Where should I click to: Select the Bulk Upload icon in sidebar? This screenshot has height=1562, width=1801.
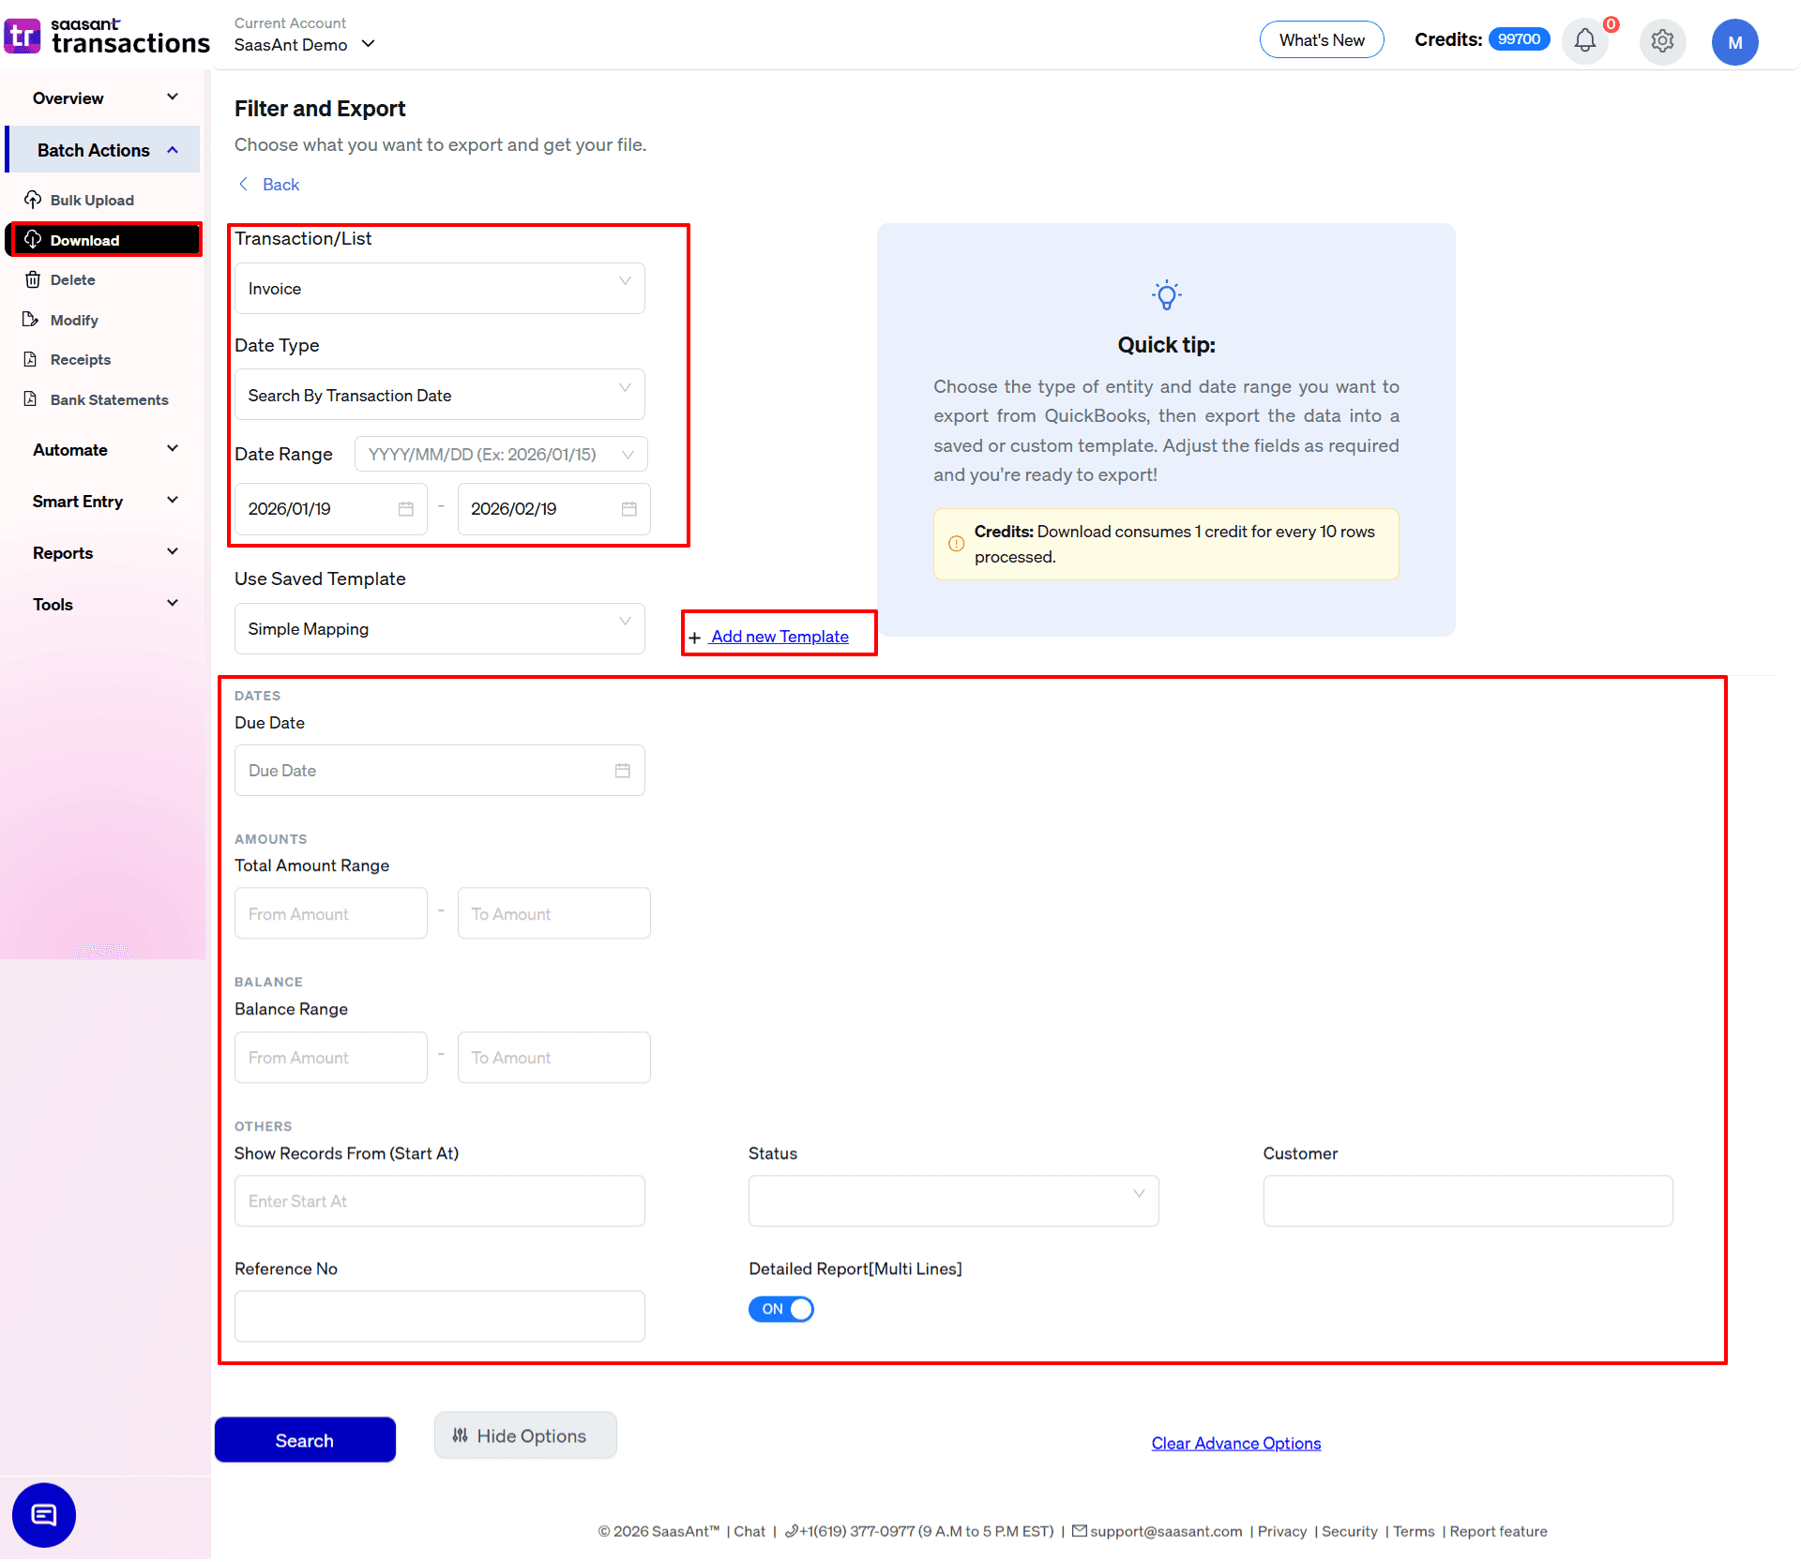point(34,200)
